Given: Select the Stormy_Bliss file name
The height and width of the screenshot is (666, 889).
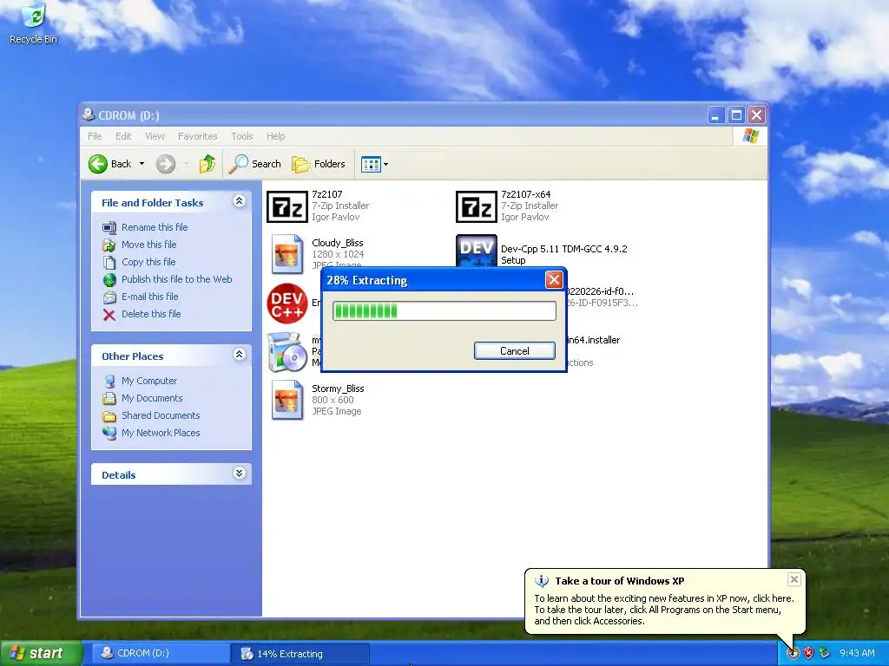Looking at the screenshot, I should (x=338, y=388).
